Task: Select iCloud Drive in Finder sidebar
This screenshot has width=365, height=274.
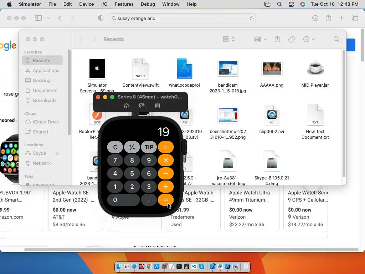Action: [42, 122]
